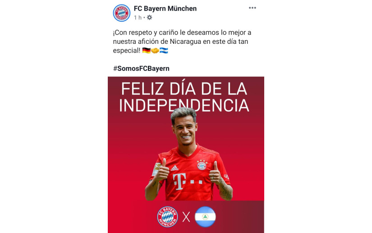Viewport: 372px width, 233px height.
Task: Click the 'FELIZ DÍA DE LA' headline text
Action: pyautogui.click(x=184, y=89)
